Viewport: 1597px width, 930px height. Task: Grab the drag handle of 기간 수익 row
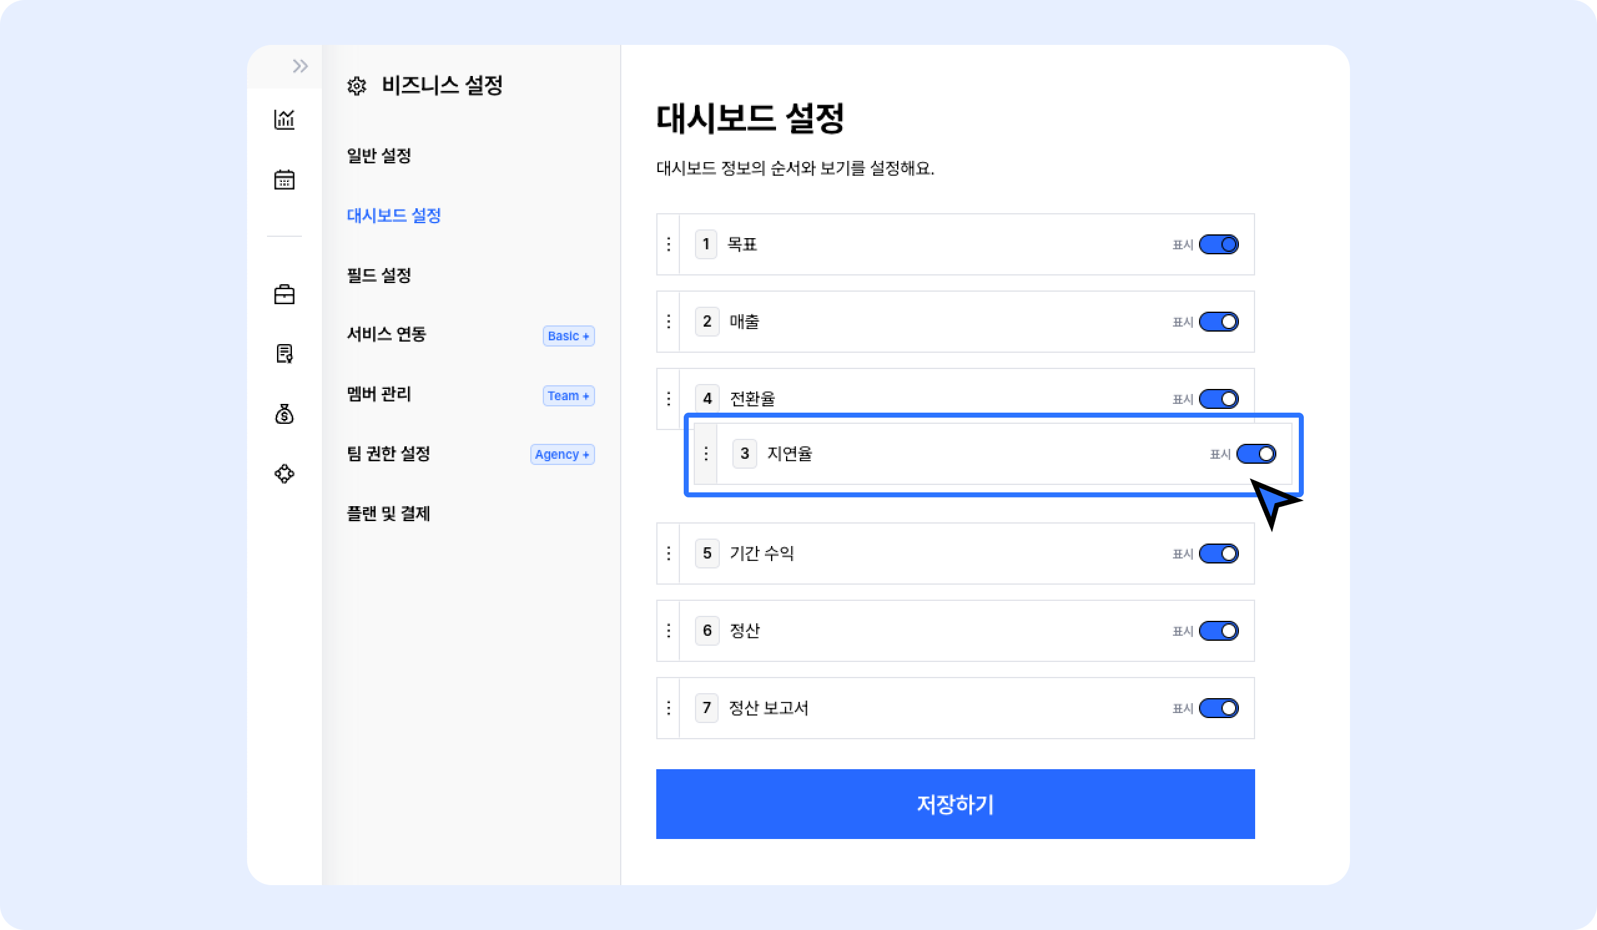coord(669,554)
